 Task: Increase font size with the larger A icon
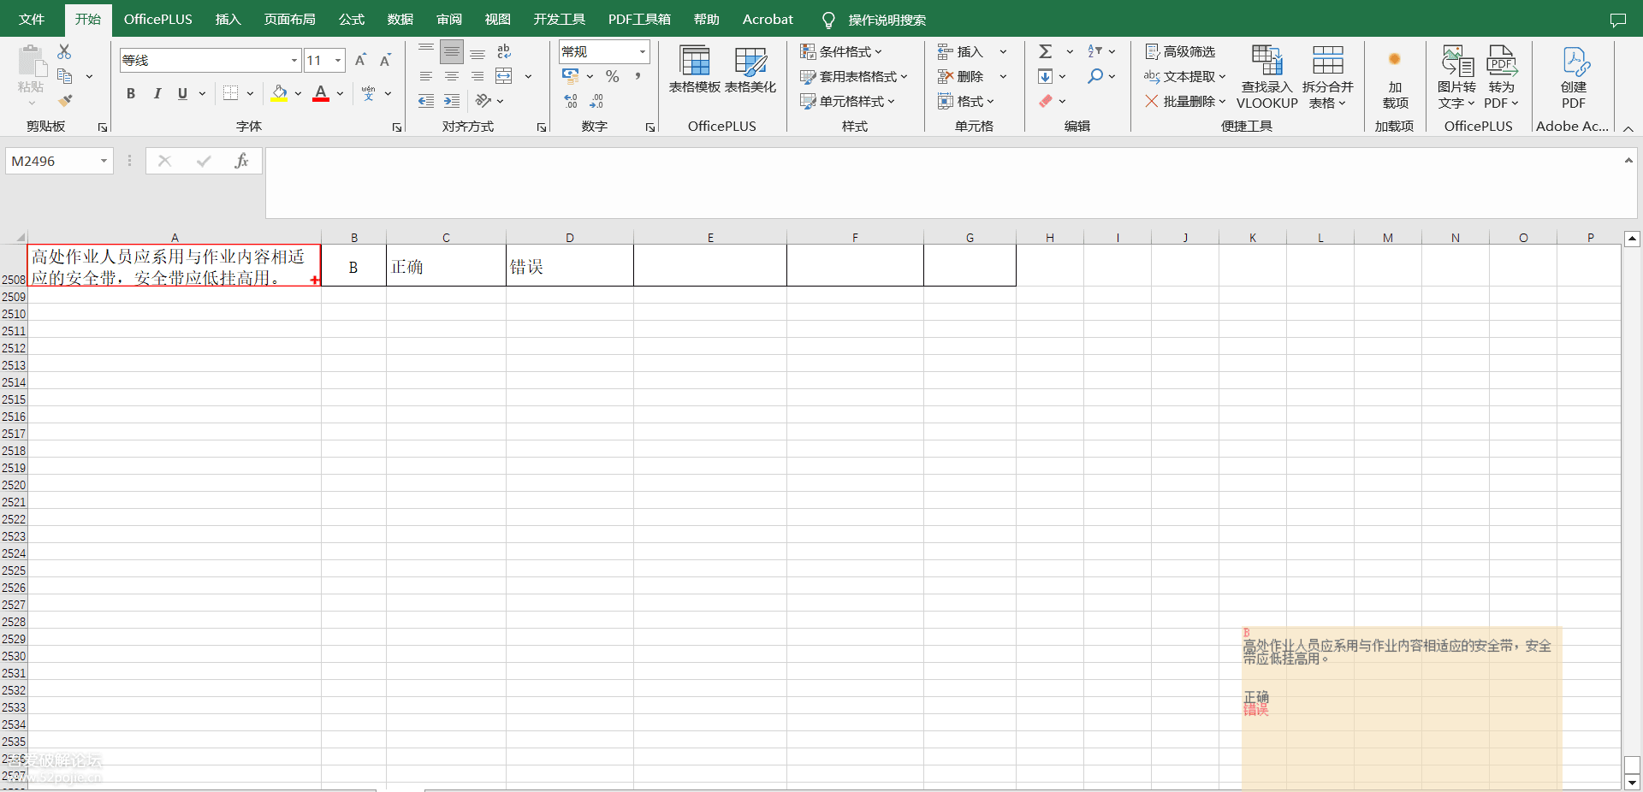360,60
